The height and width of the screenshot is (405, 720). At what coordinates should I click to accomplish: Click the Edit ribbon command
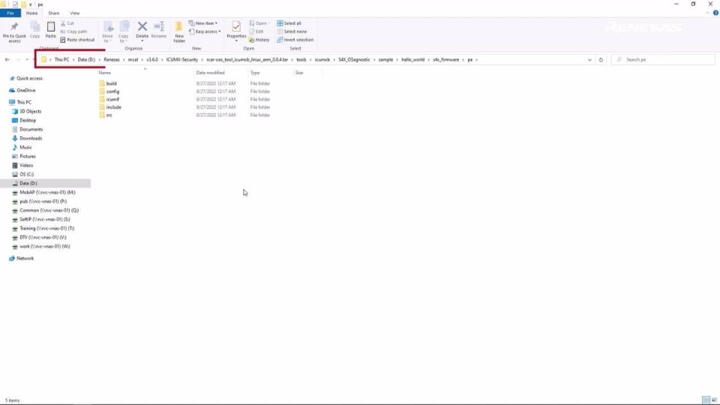click(256, 31)
